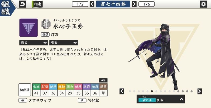This screenshot has width=211, height=108.
Task: Select the last illustration page dot
Action: tap(191, 91)
